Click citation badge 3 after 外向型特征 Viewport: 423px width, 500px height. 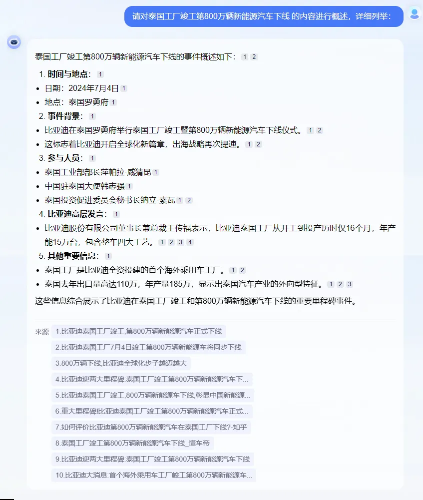350,284
